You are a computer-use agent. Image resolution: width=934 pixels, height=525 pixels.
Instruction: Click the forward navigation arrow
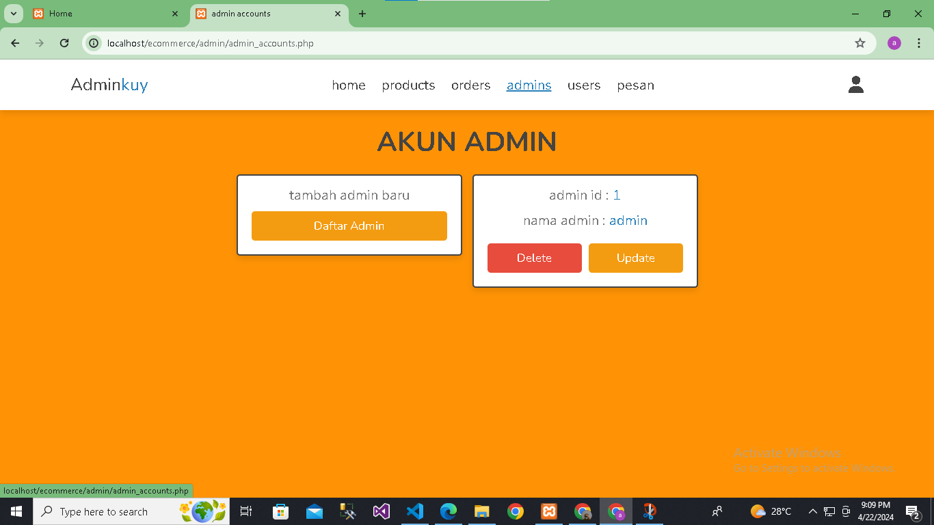(x=40, y=43)
